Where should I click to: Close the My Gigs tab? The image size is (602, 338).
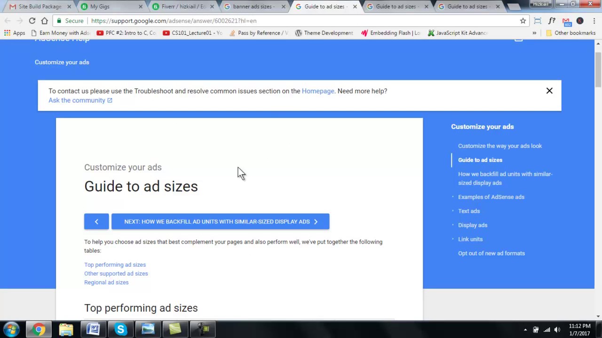(x=140, y=7)
